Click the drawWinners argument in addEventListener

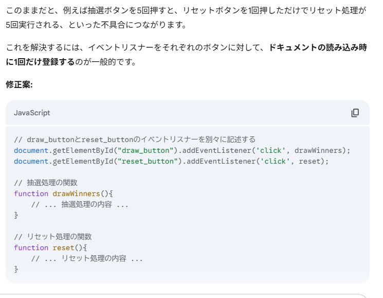click(318, 150)
